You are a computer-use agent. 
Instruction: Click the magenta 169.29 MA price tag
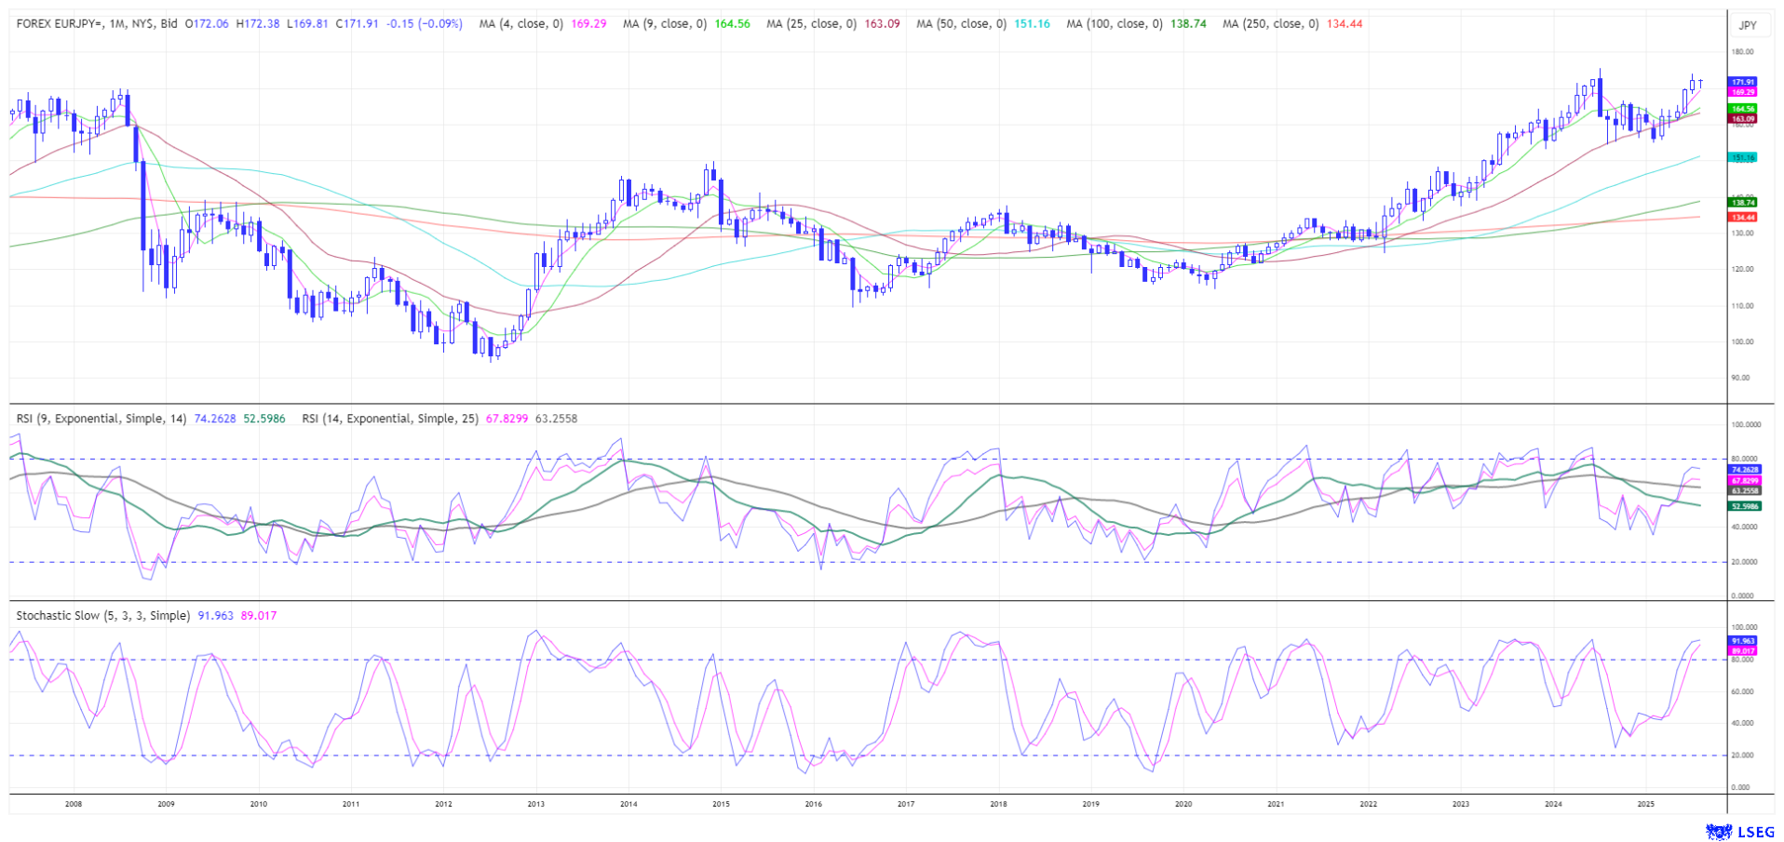[1742, 92]
